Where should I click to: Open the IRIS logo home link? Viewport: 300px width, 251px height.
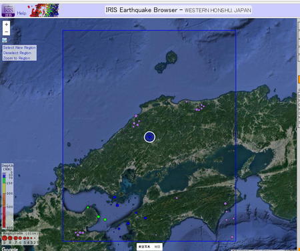click(x=8, y=11)
